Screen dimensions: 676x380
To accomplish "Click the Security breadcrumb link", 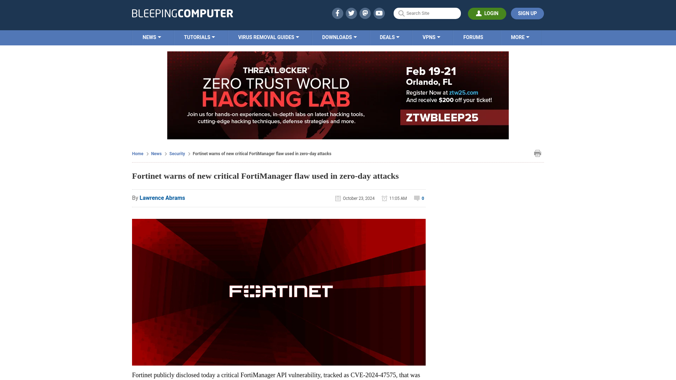I will click(x=177, y=153).
